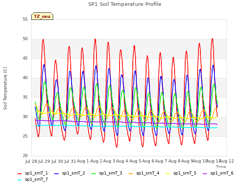Viewport: 250px width, 187px height.
Task: Toggle the sp1_smT_6 legend entry
Action: point(218,173)
